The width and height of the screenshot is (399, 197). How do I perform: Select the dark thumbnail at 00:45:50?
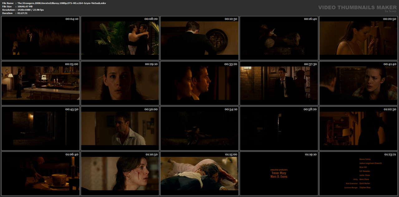pyautogui.click(x=41, y=128)
